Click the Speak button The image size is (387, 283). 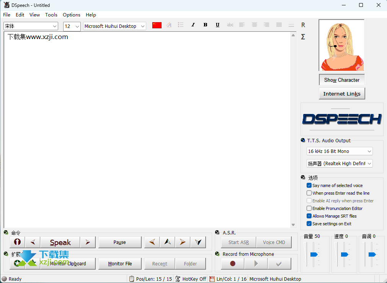[60, 242]
